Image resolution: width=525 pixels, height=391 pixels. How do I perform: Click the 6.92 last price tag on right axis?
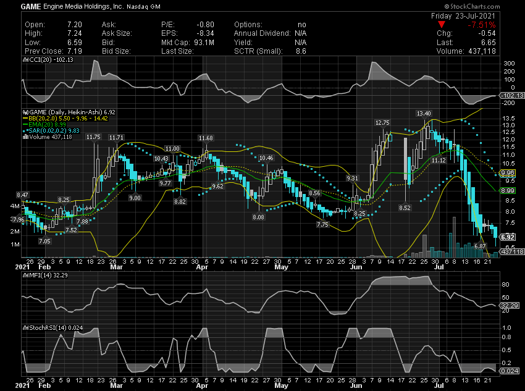508,237
